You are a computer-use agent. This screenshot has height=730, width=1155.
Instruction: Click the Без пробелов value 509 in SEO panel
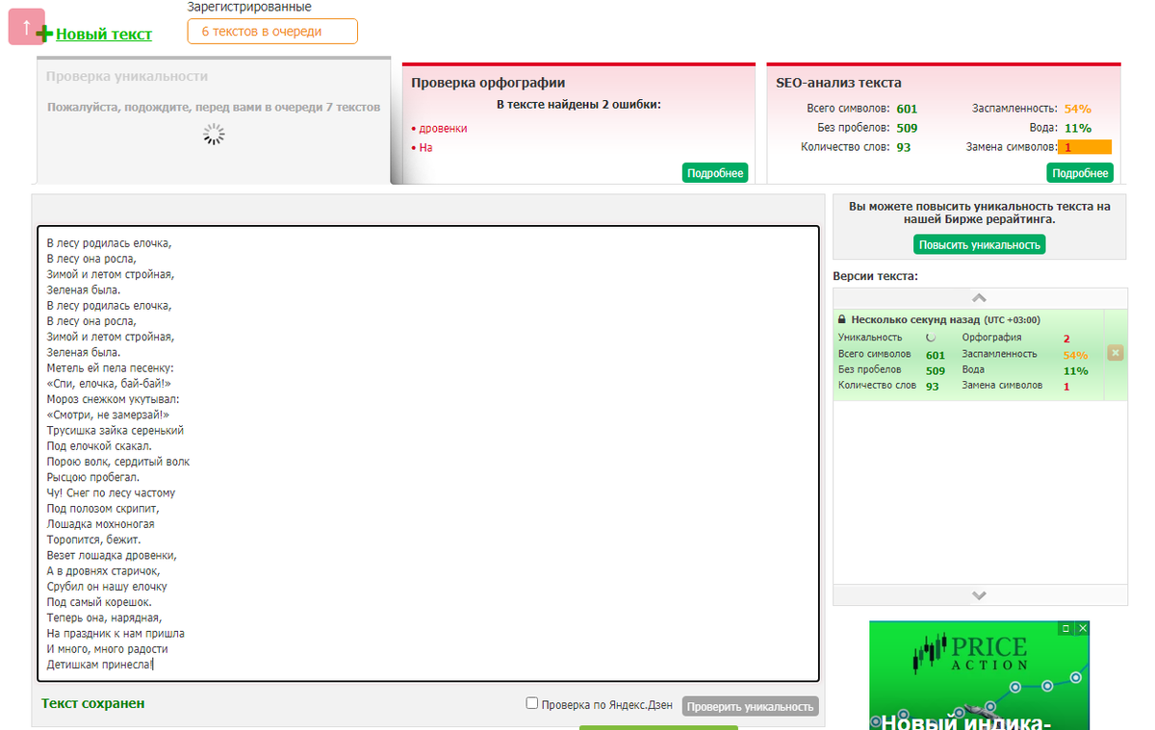point(907,128)
